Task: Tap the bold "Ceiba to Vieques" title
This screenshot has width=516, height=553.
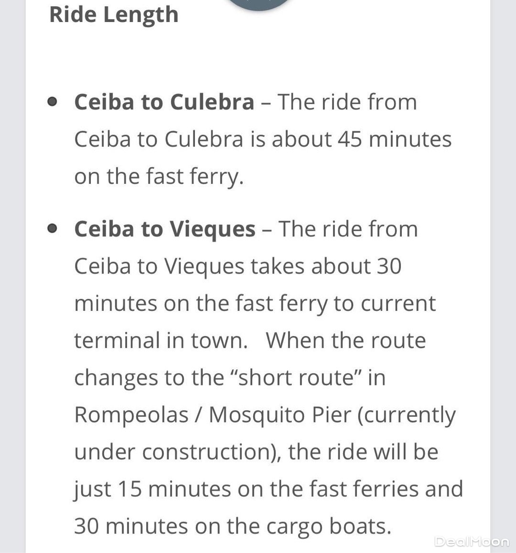Action: click(x=165, y=229)
